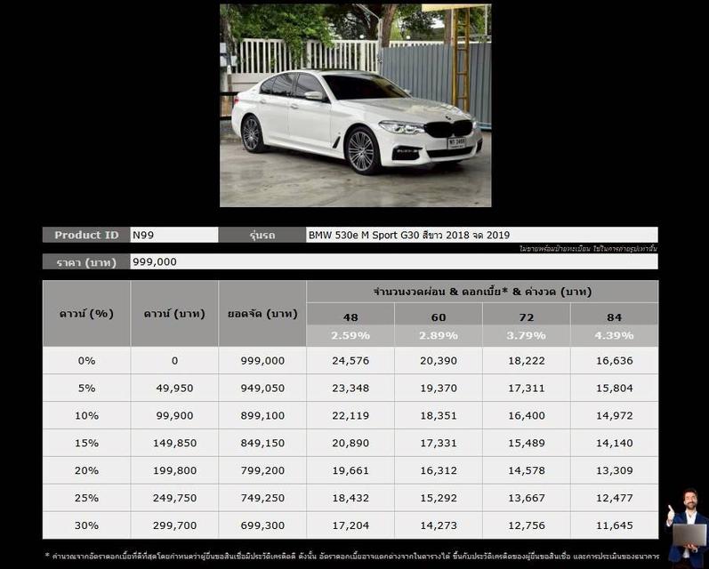
Task: Click monthly payment 22,119
Action: [x=350, y=416]
